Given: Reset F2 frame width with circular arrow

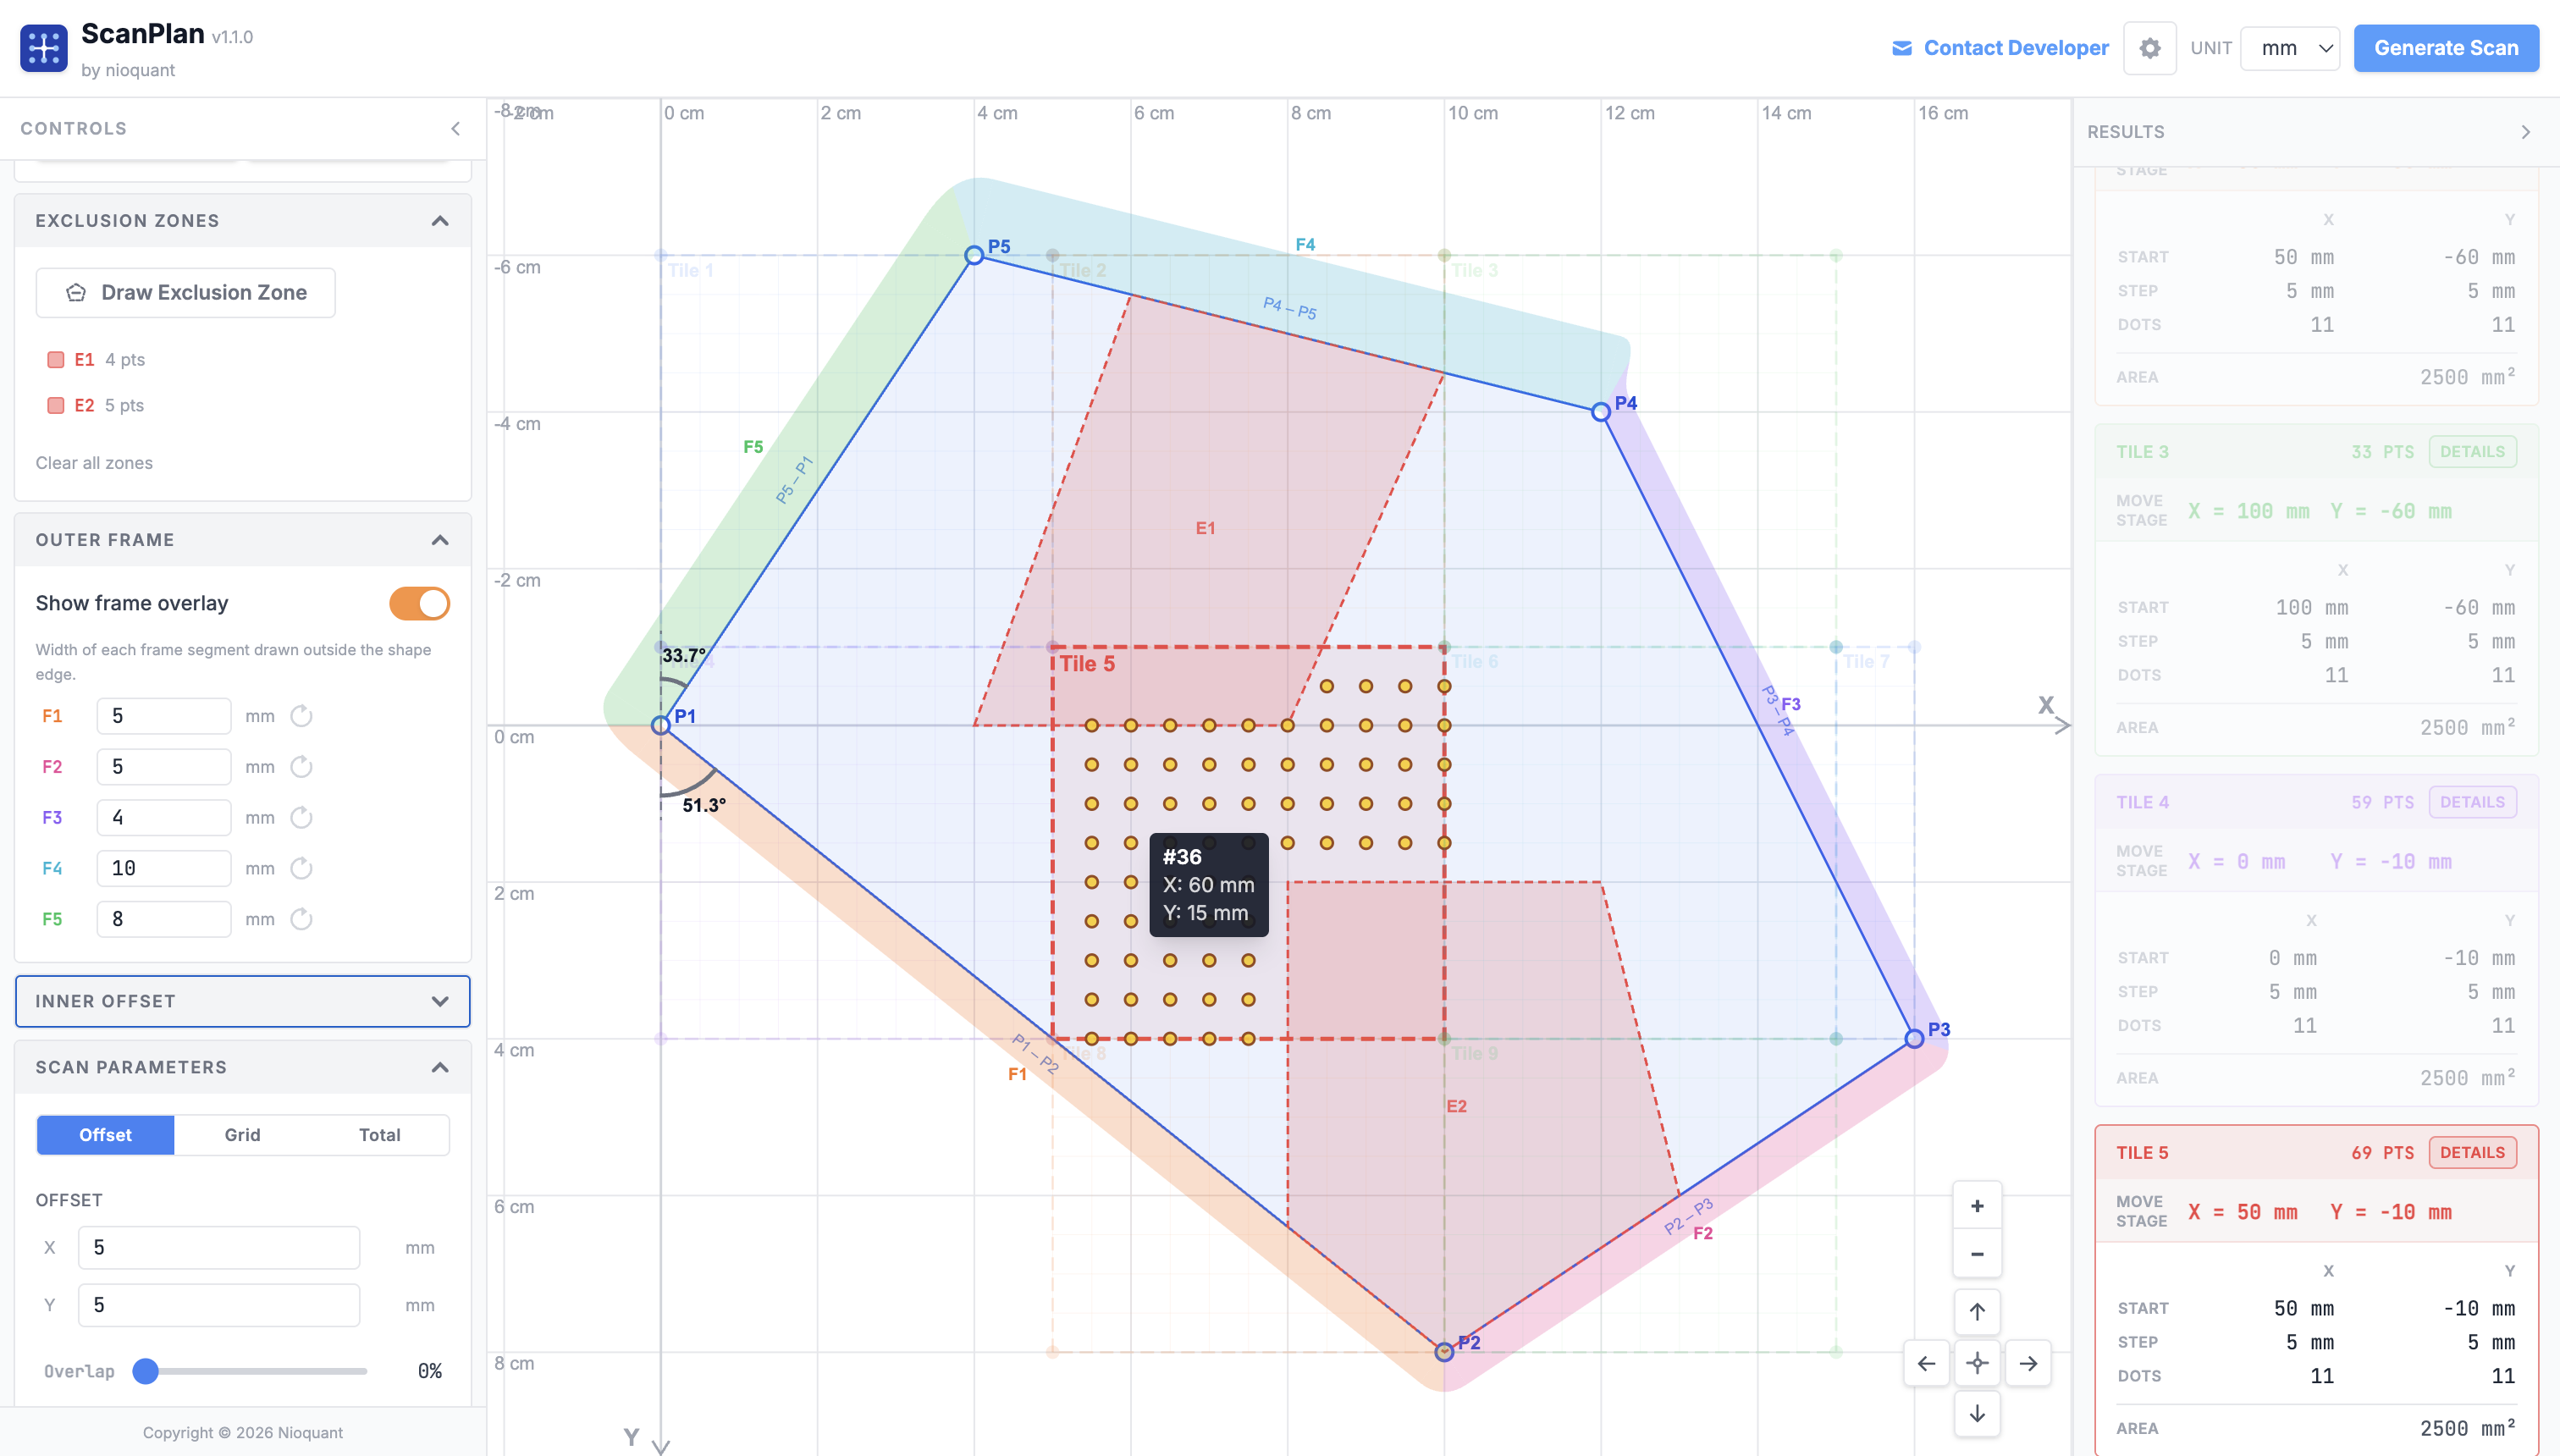Looking at the screenshot, I should (301, 767).
